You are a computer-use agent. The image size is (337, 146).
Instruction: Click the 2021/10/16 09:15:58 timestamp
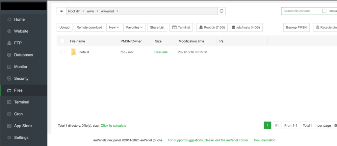(x=193, y=52)
